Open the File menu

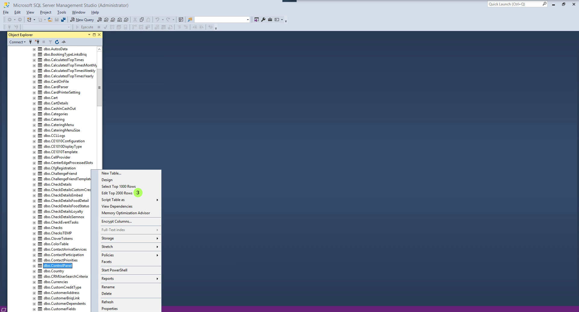6,12
